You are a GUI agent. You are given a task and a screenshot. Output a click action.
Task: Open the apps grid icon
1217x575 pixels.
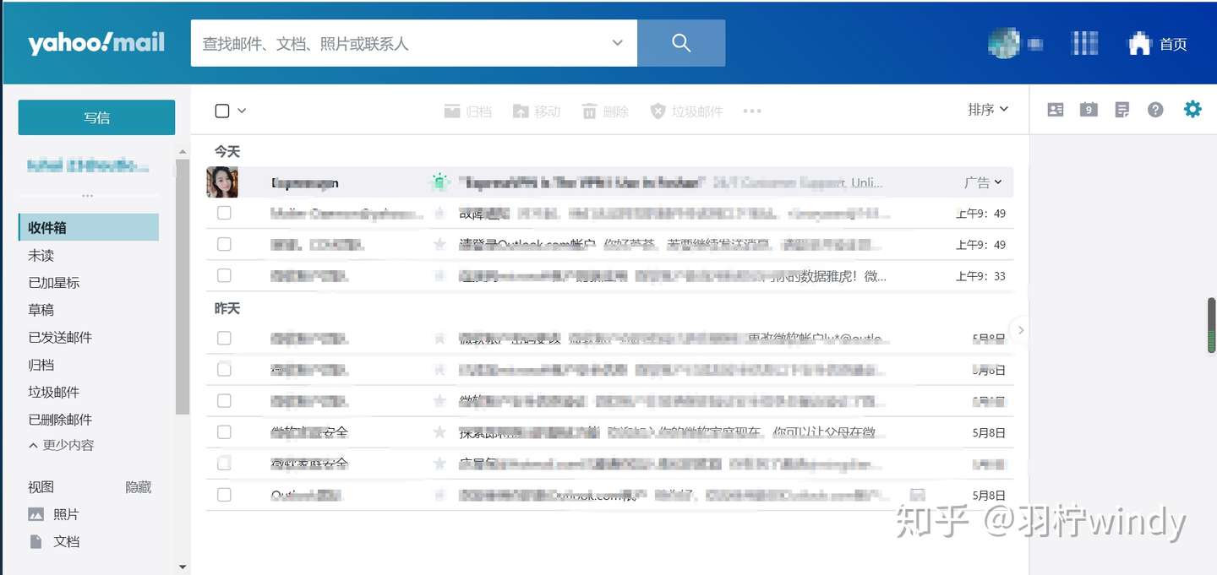click(x=1084, y=44)
